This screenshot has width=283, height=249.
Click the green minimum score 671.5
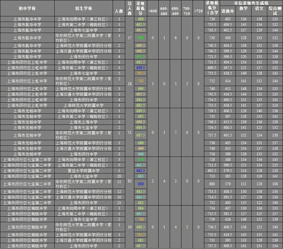point(141,57)
